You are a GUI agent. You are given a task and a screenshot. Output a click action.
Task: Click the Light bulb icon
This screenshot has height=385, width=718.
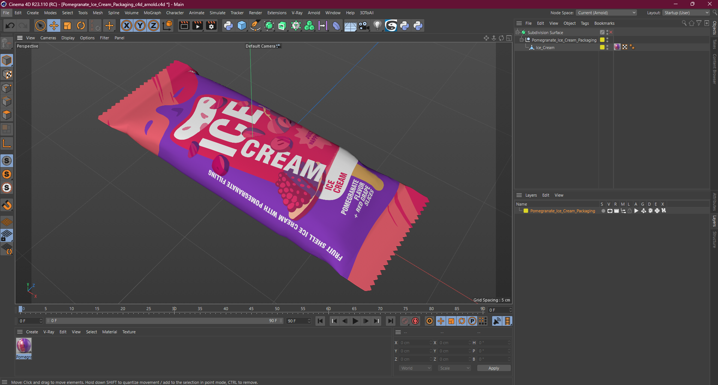(378, 25)
